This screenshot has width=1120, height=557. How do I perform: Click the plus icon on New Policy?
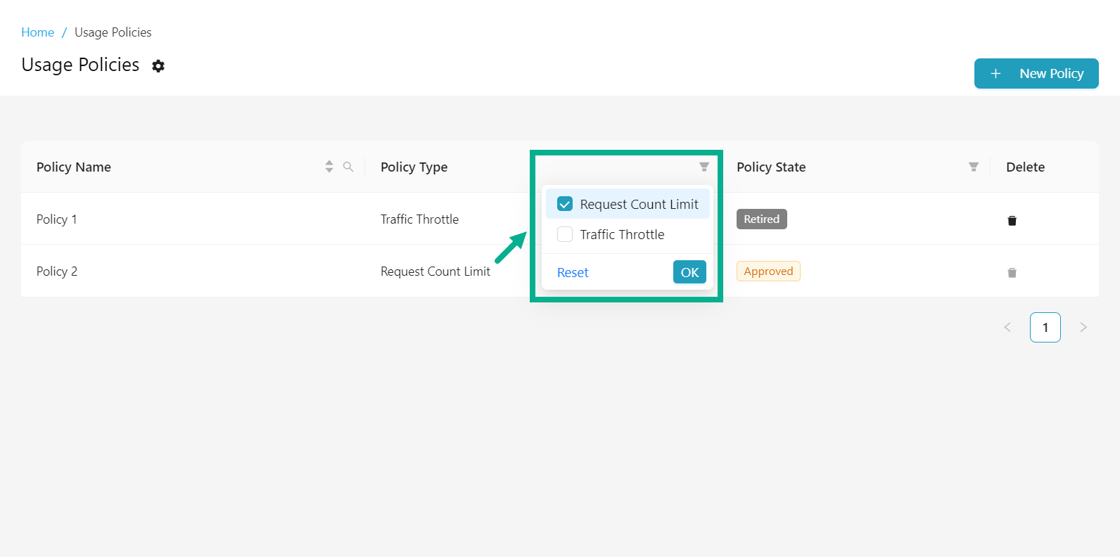995,74
